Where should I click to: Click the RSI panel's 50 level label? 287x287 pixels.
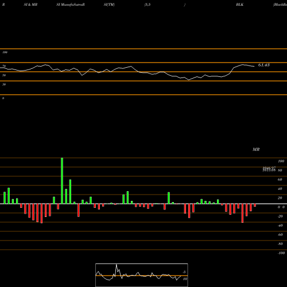(x=4, y=75)
